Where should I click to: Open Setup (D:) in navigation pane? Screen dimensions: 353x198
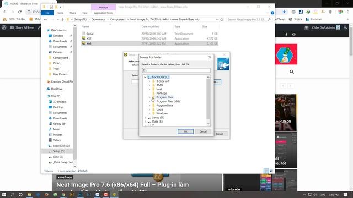pos(59,151)
